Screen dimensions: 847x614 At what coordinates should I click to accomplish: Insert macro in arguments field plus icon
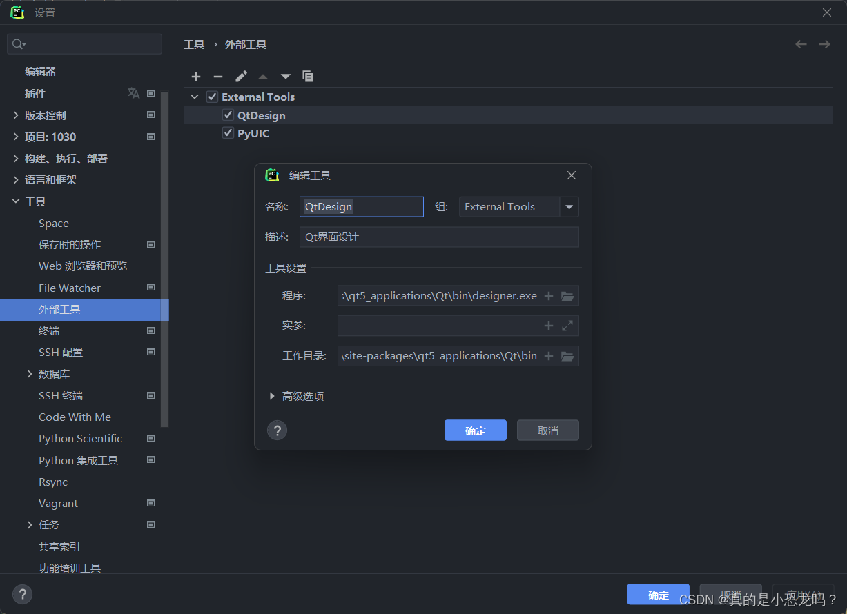[x=549, y=326]
